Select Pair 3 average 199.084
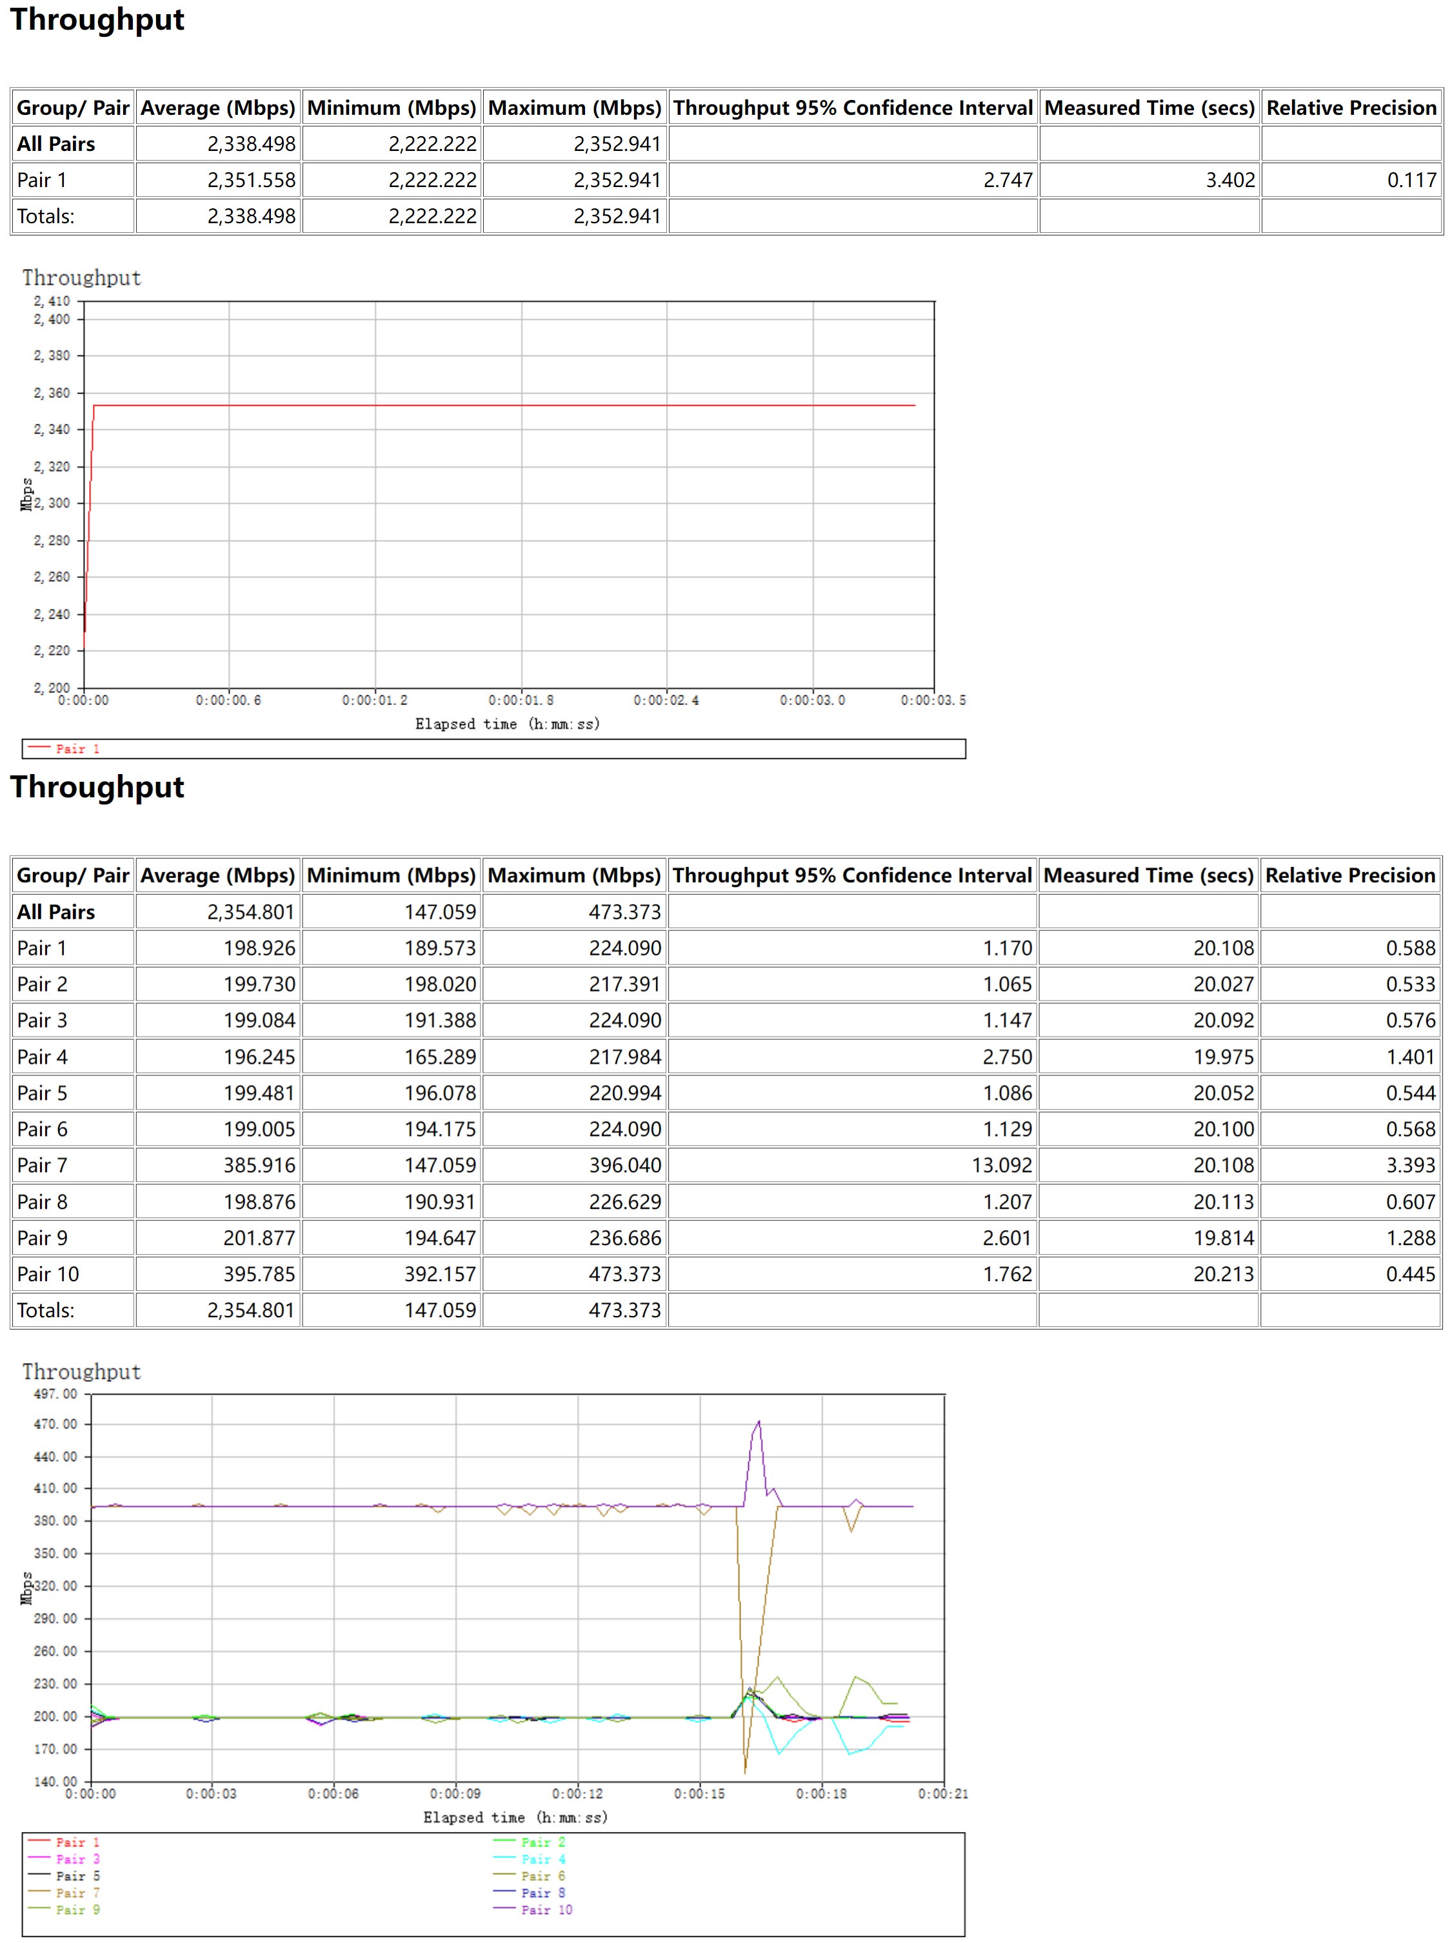 tap(259, 1020)
